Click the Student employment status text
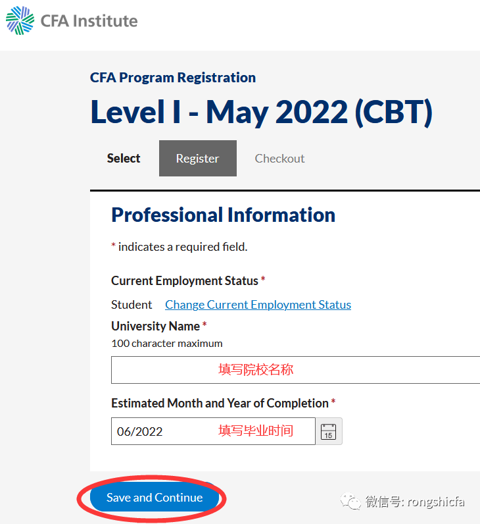 click(132, 305)
